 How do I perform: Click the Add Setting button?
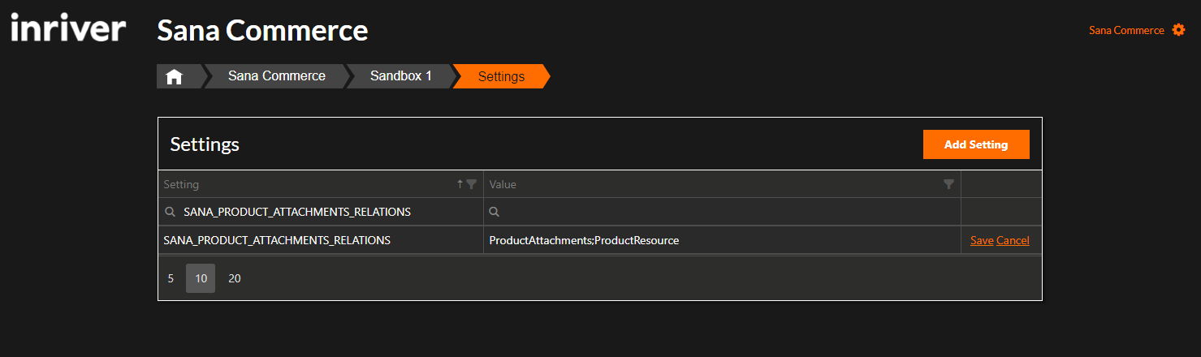976,144
